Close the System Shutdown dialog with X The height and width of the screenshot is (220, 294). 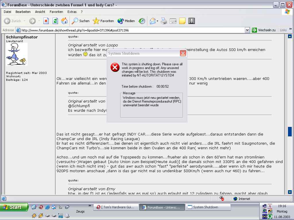[x=183, y=53]
